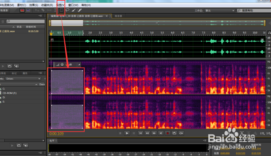Stop playback in transport controls

point(120,133)
